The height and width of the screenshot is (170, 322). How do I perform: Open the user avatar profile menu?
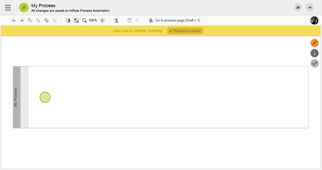(x=314, y=20)
